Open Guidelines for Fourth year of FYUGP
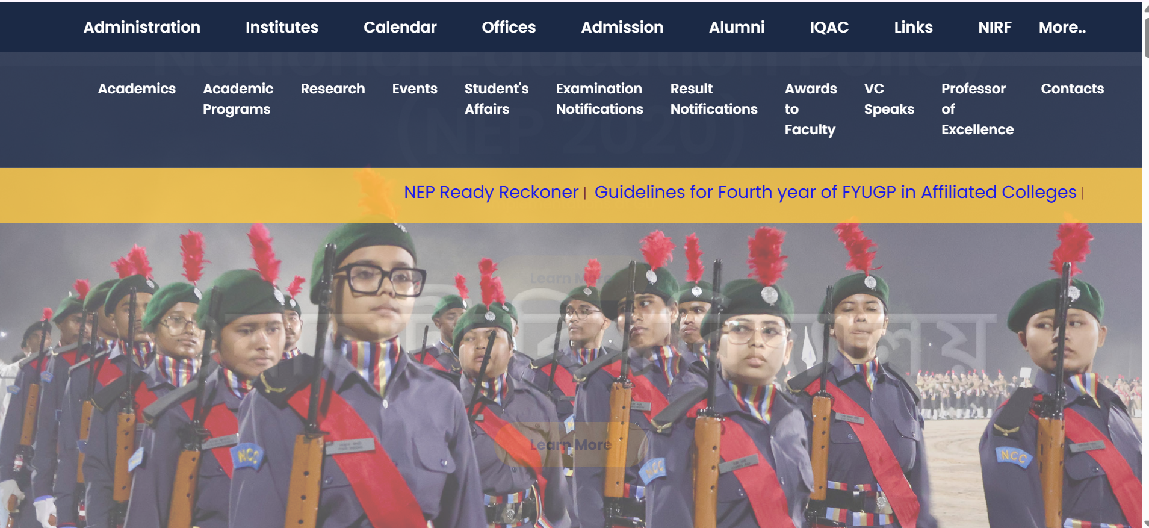 [835, 192]
